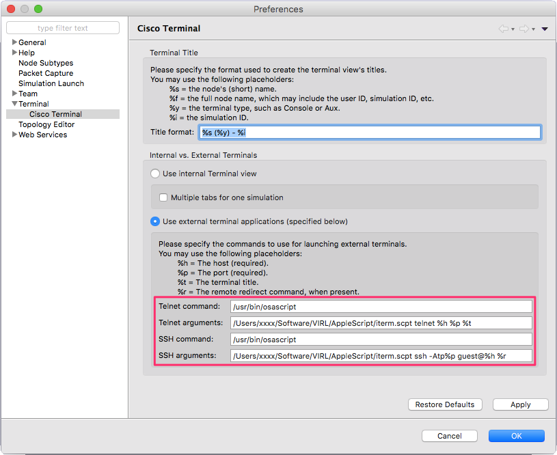Viewport: 557px width, 455px height.
Task: Confirm preferences with OK button
Action: click(x=517, y=436)
